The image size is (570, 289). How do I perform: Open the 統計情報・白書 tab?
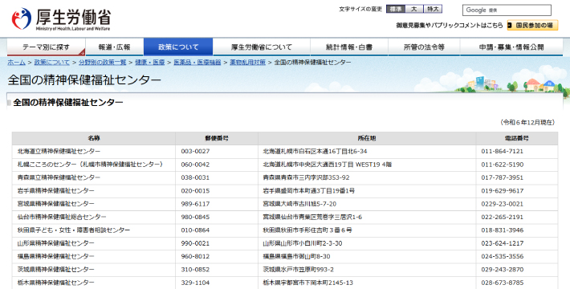click(349, 47)
